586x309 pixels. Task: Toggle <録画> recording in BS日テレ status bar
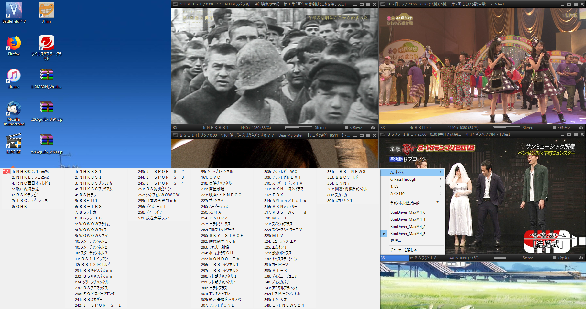(561, 128)
